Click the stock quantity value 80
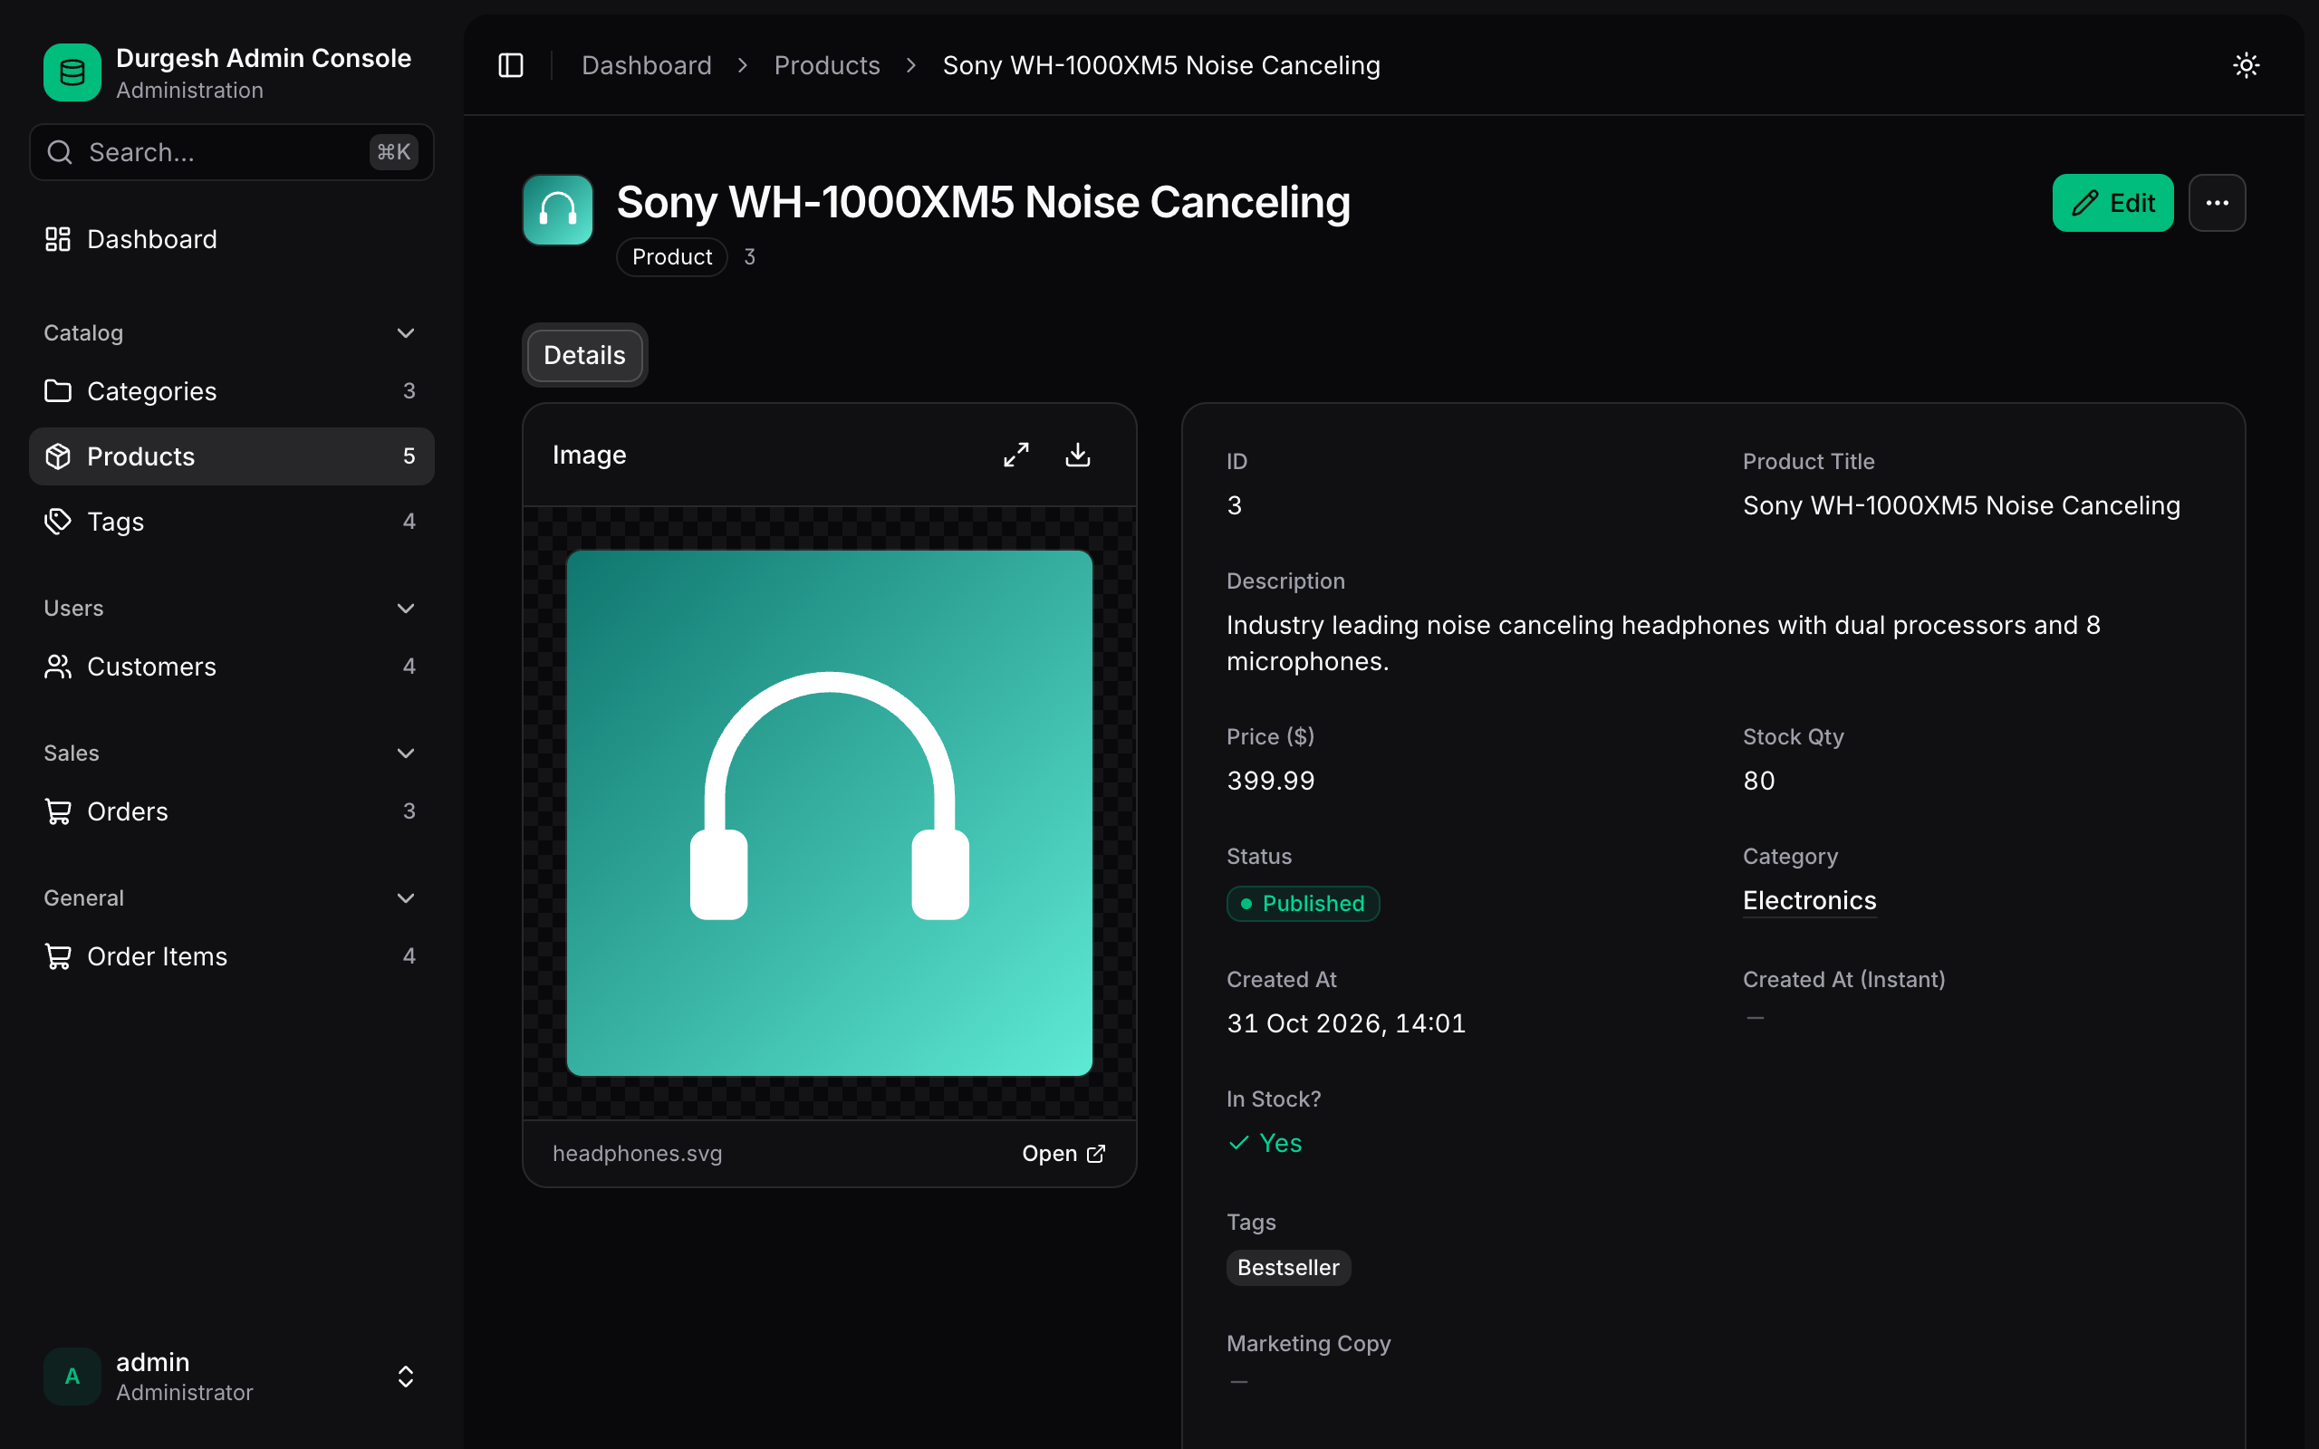The image size is (2319, 1449). (x=1759, y=781)
